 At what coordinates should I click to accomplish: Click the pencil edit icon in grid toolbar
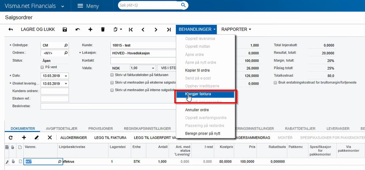[x=37, y=138]
